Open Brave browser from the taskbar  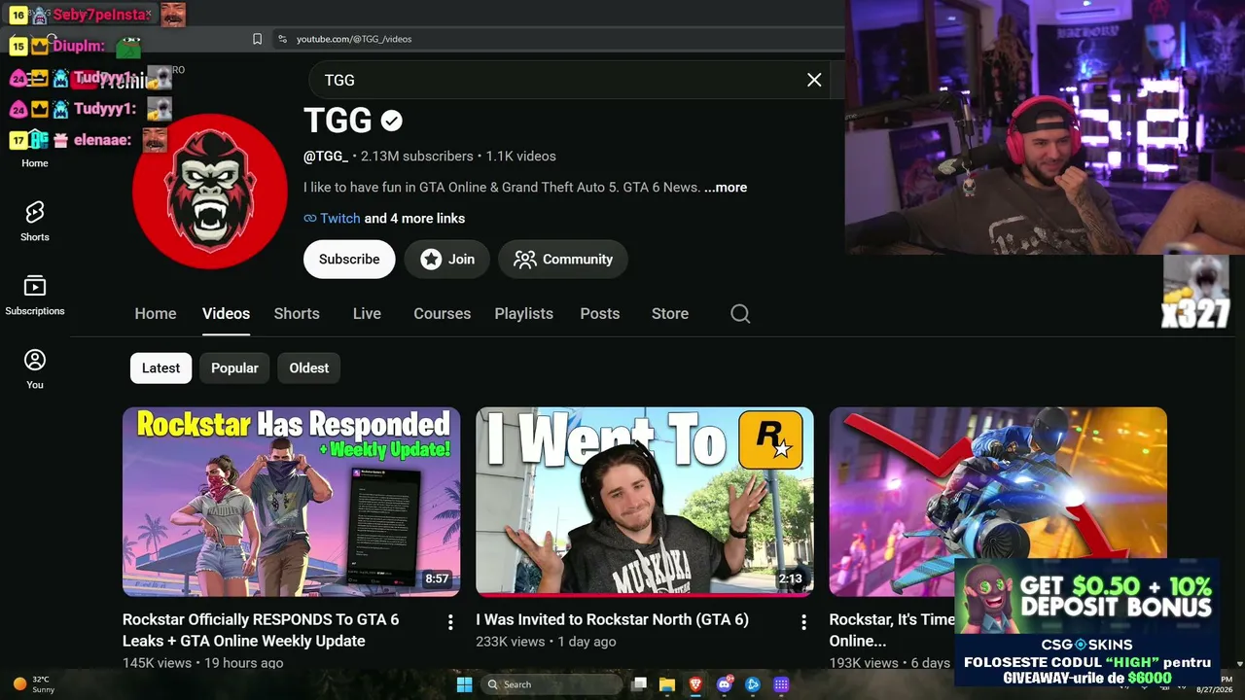695,684
